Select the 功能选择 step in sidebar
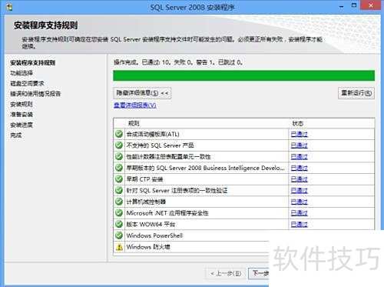This screenshot has width=384, height=287. click(x=22, y=73)
